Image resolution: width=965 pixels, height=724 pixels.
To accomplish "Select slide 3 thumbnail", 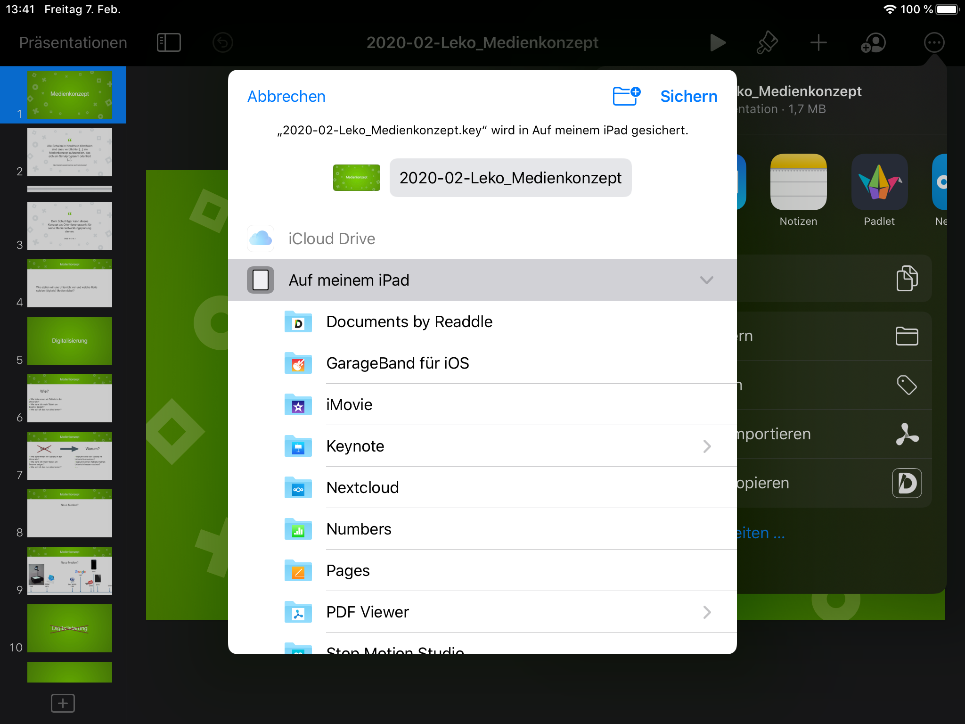I will [x=70, y=226].
